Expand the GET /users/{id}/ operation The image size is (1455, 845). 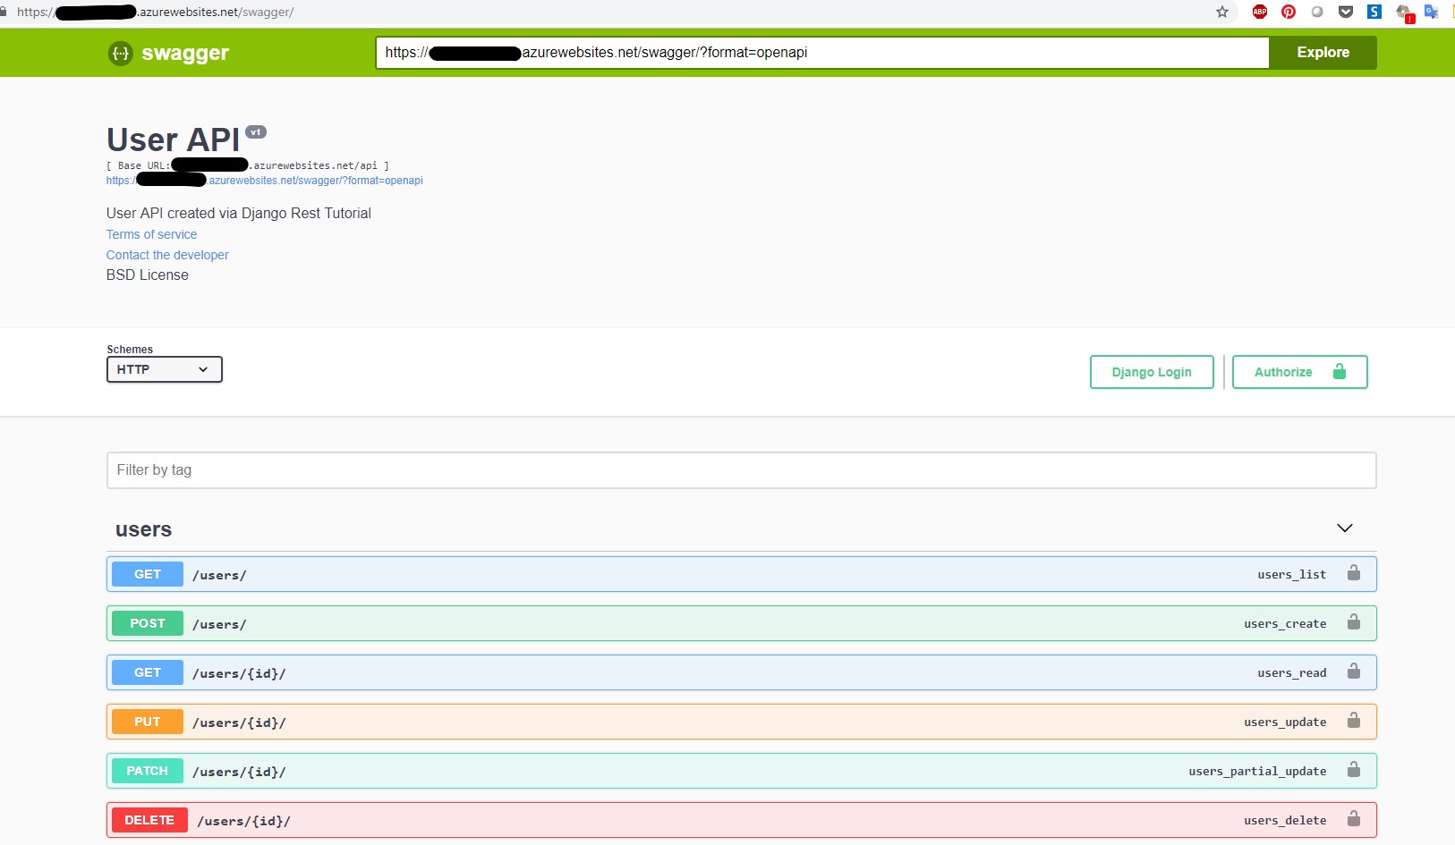coord(741,672)
